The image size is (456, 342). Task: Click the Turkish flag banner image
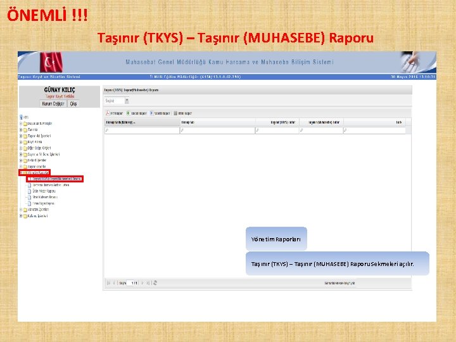[51, 62]
